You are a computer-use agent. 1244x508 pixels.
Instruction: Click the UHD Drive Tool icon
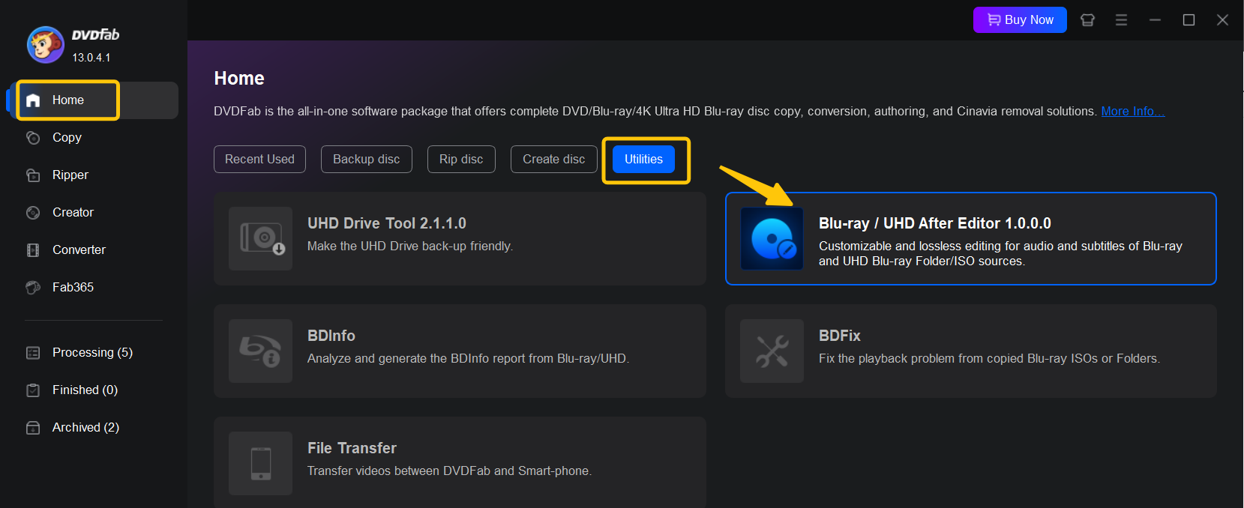260,238
